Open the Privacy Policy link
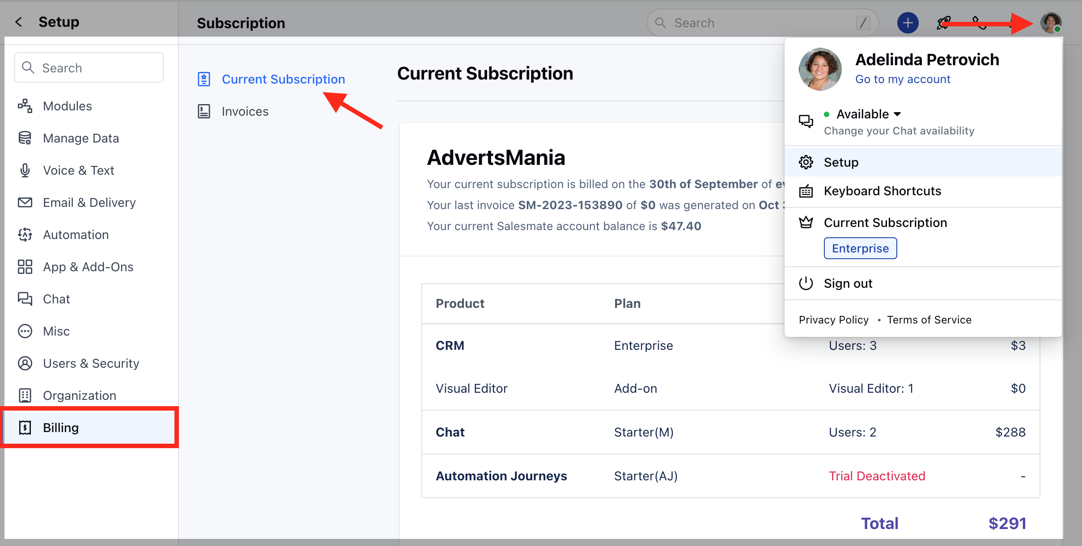Screen dimensions: 1082x546 pyautogui.click(x=833, y=320)
